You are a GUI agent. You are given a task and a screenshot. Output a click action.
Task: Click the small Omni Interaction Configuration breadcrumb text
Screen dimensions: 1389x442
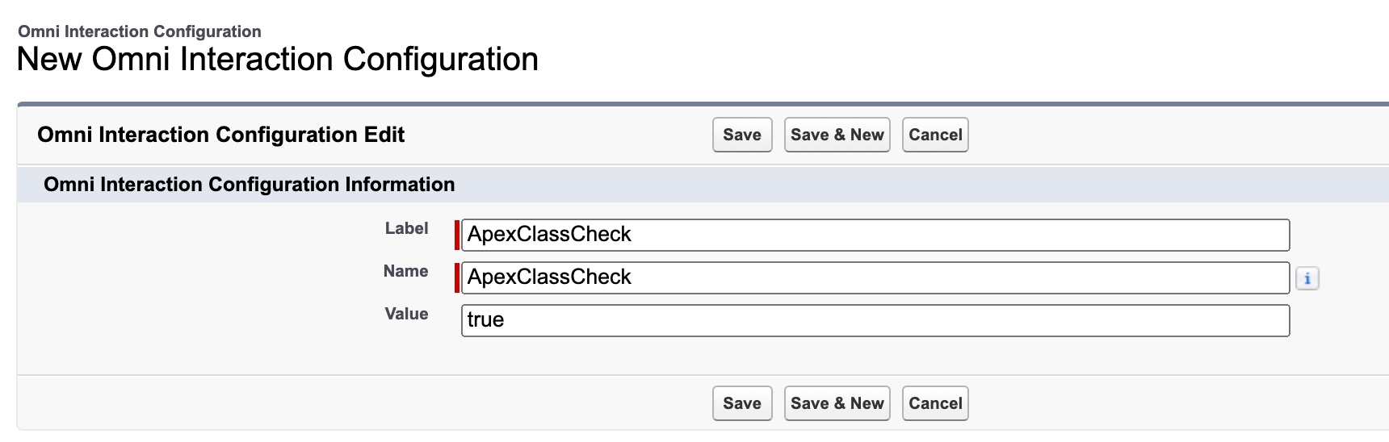(x=140, y=31)
